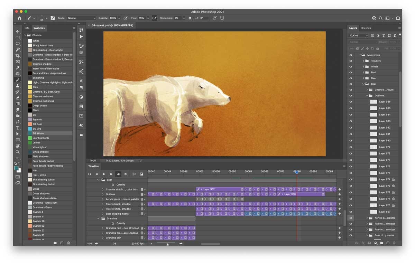Select the Layers tab
415x263 pixels.
point(353,28)
